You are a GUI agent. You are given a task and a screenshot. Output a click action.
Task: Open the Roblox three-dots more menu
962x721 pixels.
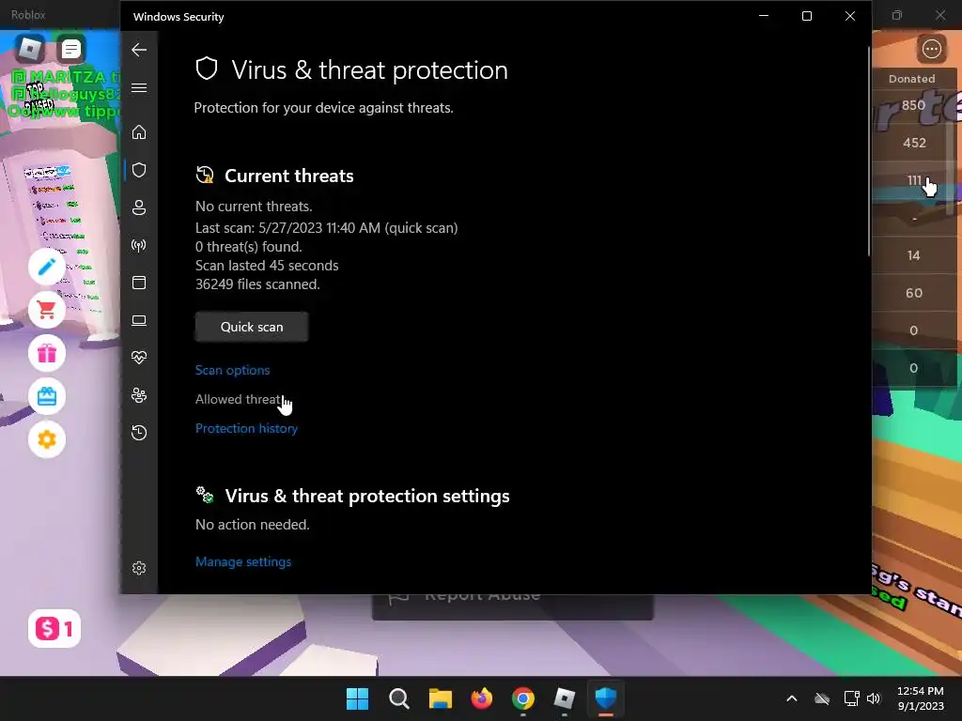(931, 49)
